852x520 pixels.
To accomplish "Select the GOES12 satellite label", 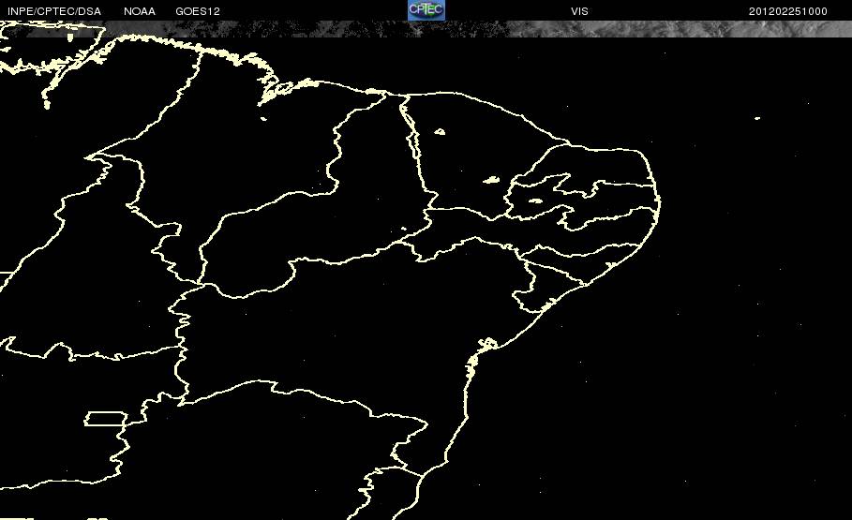I will click(x=198, y=11).
